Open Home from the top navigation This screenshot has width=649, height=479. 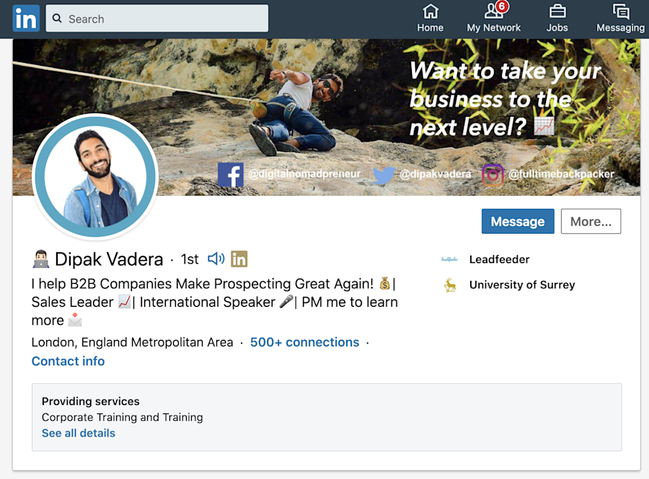click(430, 18)
